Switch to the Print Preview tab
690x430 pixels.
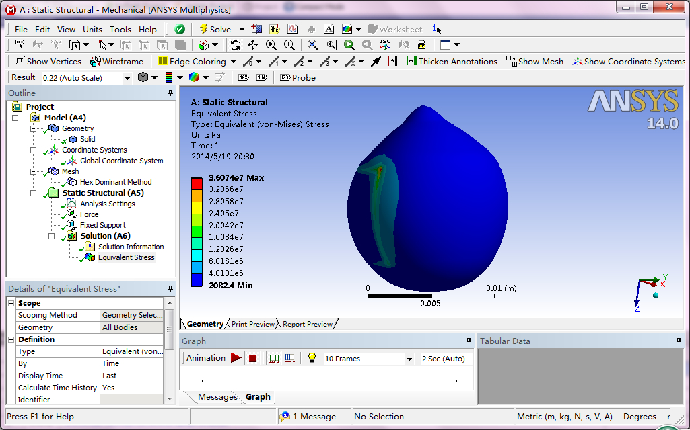[253, 324]
